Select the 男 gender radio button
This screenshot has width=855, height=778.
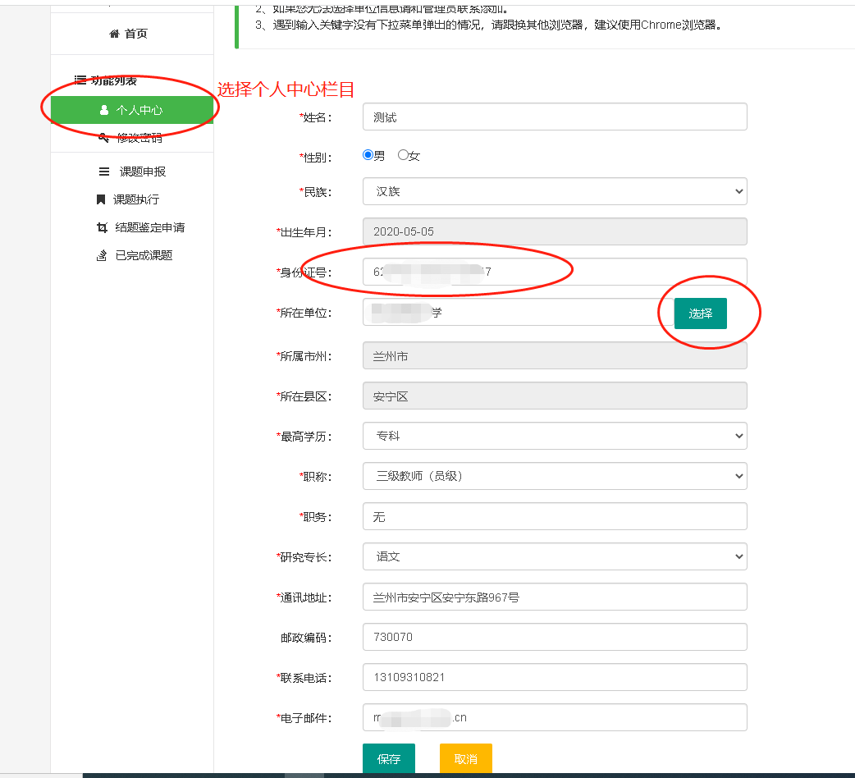[368, 155]
